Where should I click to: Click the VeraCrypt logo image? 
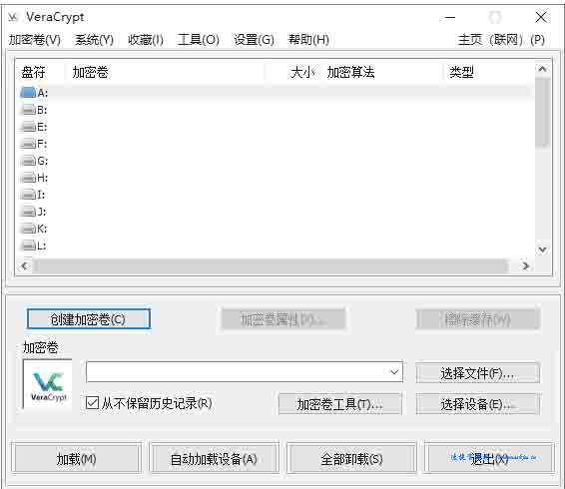(48, 384)
